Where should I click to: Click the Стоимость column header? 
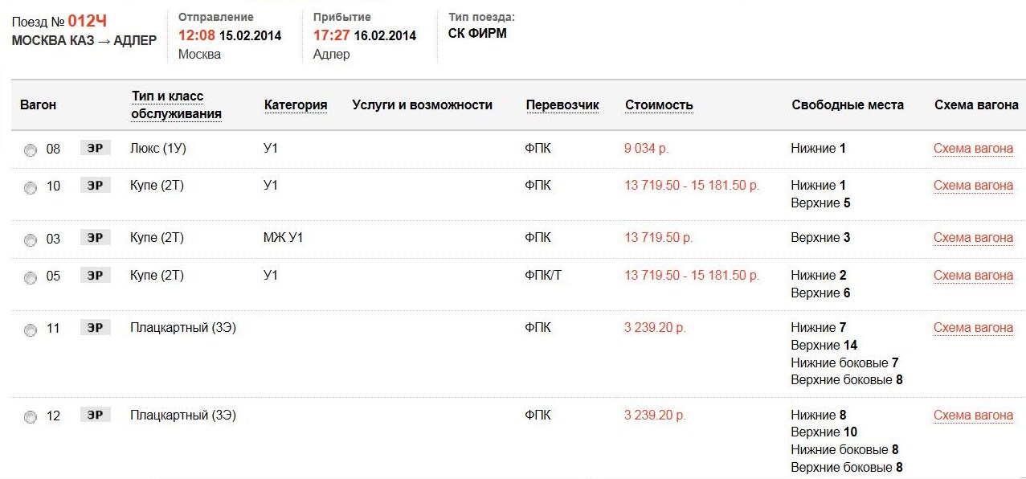[x=659, y=105]
